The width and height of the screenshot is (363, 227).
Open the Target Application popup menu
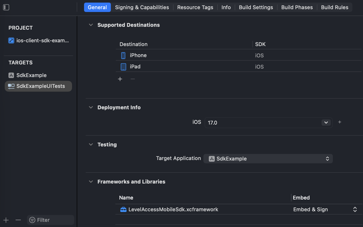268,159
